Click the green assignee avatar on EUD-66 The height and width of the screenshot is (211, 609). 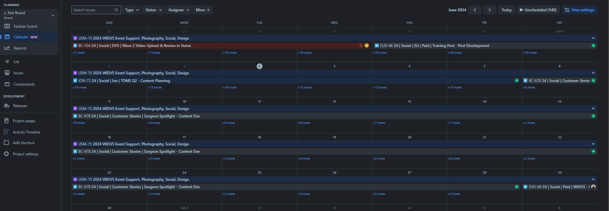(x=593, y=46)
